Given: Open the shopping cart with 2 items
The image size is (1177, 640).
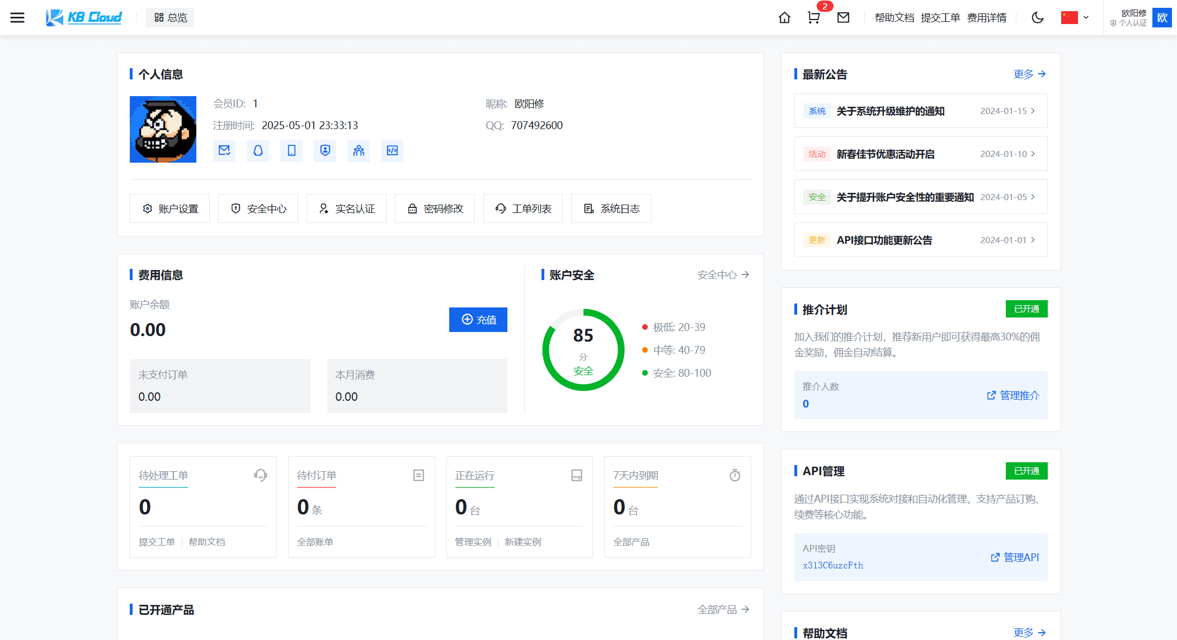Looking at the screenshot, I should 814,18.
